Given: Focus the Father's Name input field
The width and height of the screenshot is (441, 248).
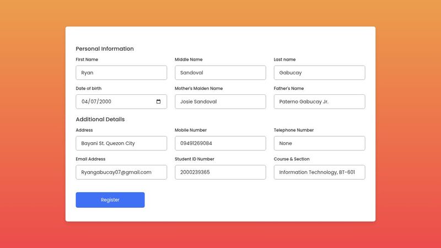Looking at the screenshot, I should [x=319, y=101].
